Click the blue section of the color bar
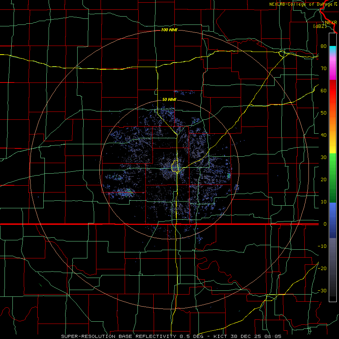This screenshot has width=339, height=339. [333, 220]
